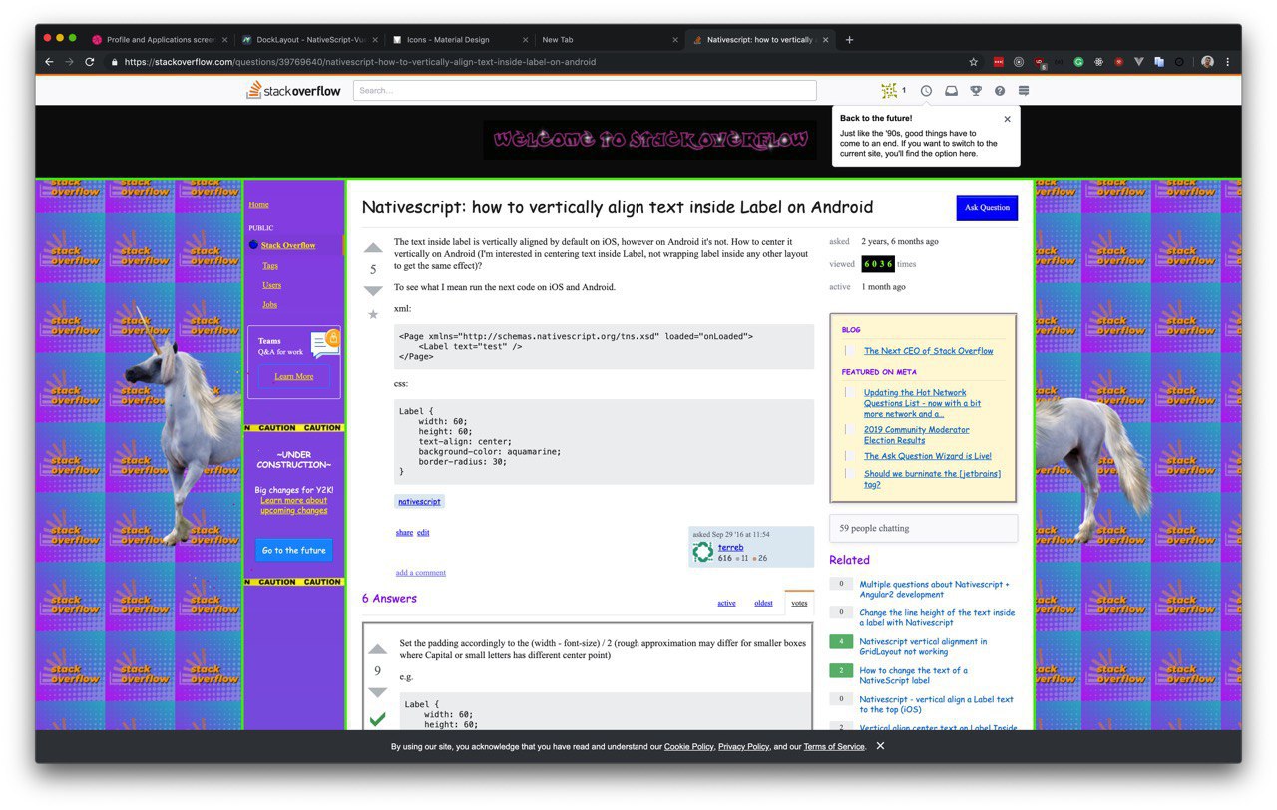Click the question title heading
The width and height of the screenshot is (1277, 810).
coord(617,207)
